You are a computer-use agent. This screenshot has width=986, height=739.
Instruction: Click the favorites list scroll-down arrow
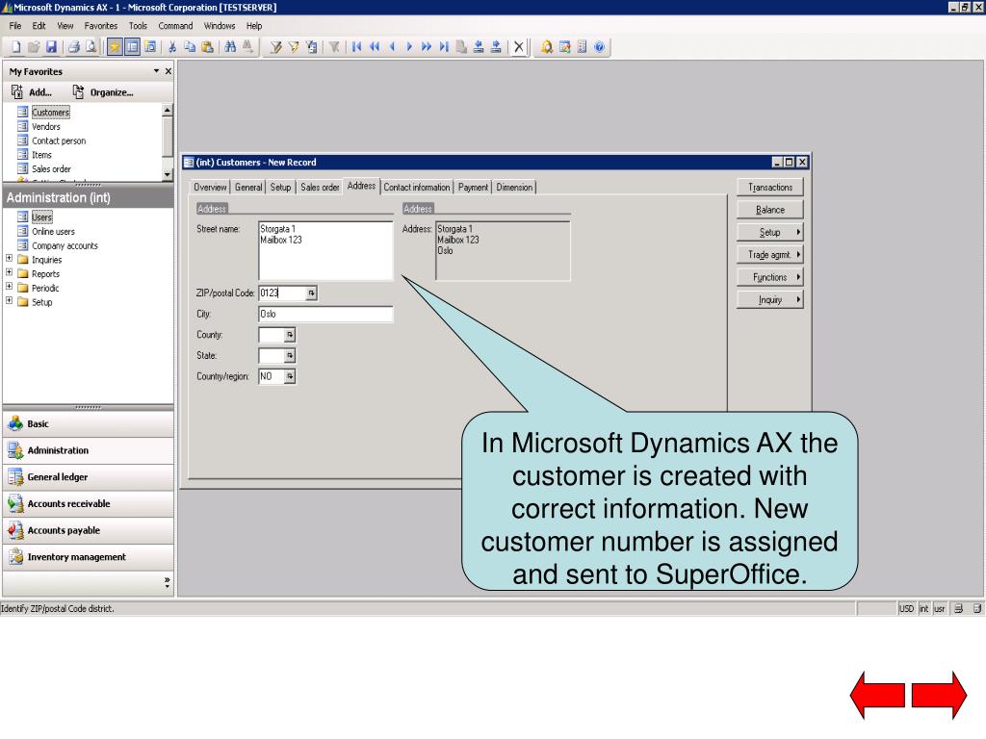point(168,174)
